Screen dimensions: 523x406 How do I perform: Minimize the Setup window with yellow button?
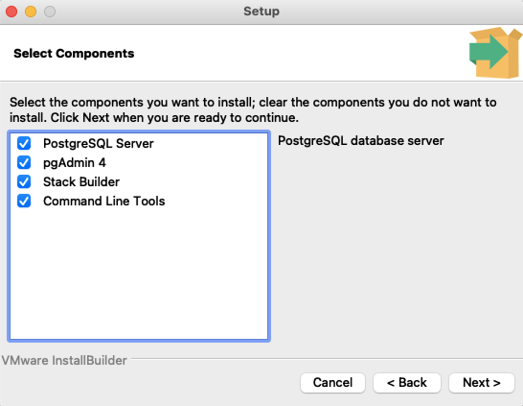pyautogui.click(x=31, y=12)
